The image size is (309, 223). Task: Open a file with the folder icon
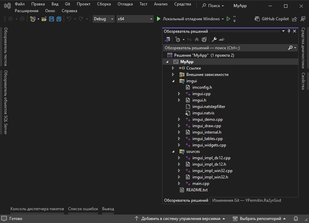click(x=44, y=19)
